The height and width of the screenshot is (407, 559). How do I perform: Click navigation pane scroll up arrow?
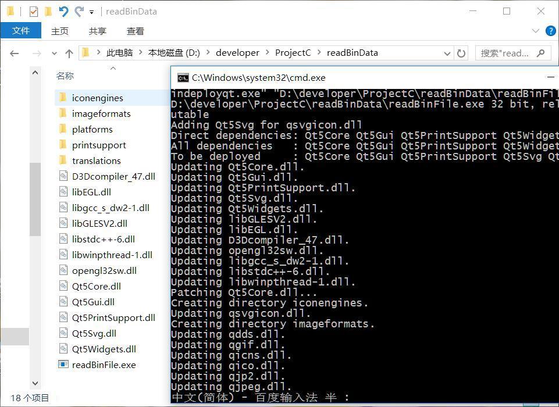click(35, 73)
